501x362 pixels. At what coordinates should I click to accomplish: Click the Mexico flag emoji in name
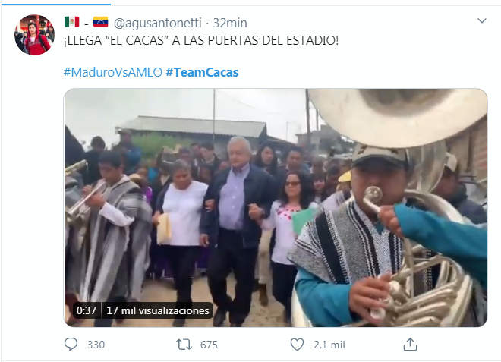coord(72,22)
